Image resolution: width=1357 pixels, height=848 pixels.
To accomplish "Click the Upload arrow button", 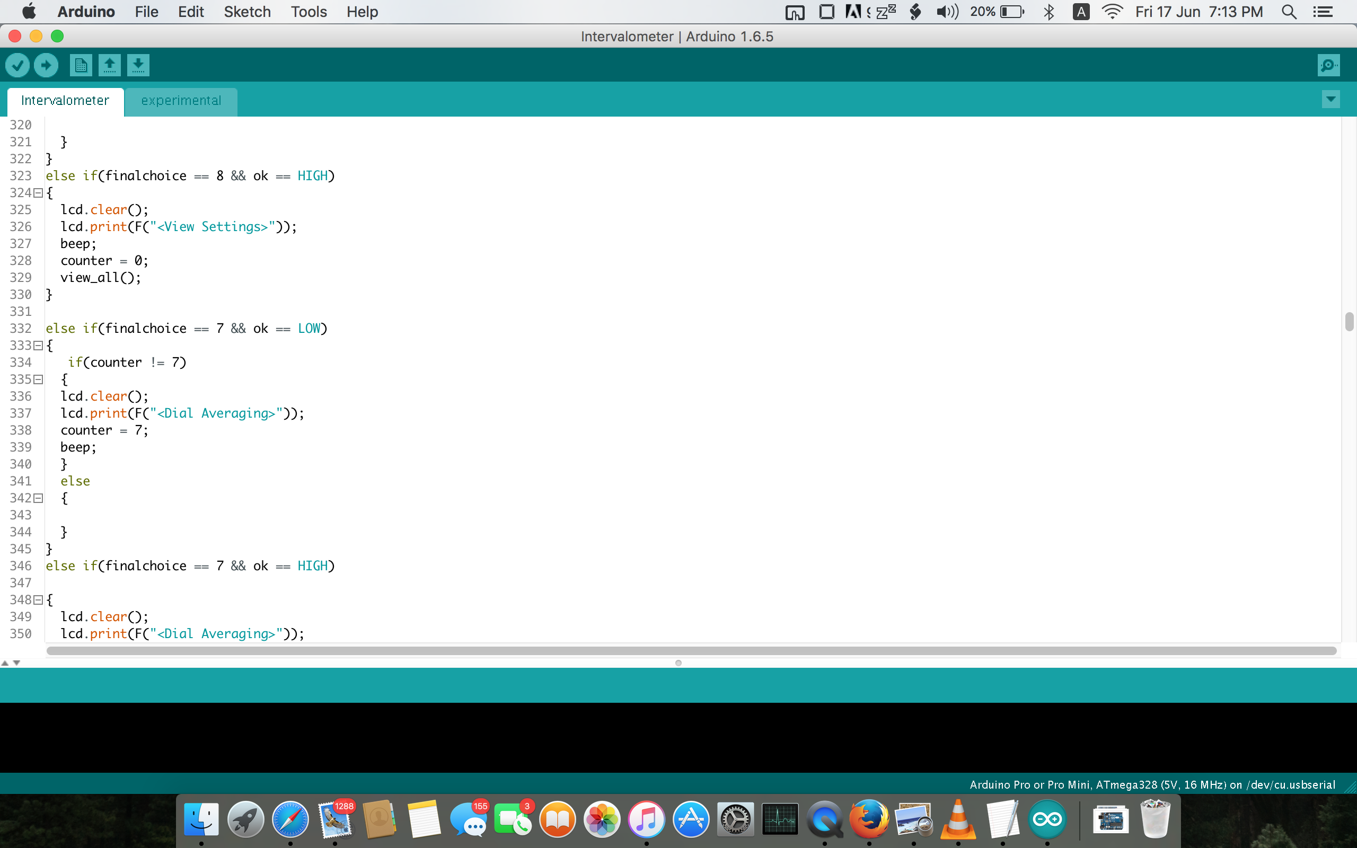I will pyautogui.click(x=46, y=65).
